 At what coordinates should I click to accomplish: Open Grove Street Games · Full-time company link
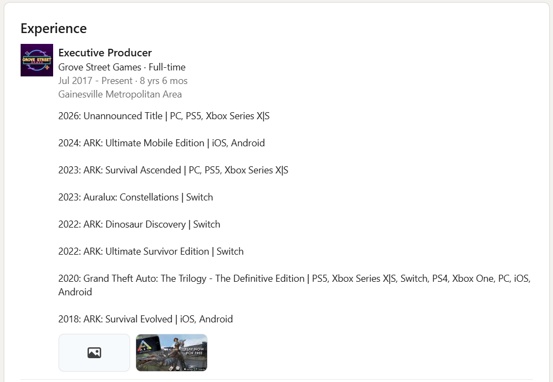click(x=122, y=67)
